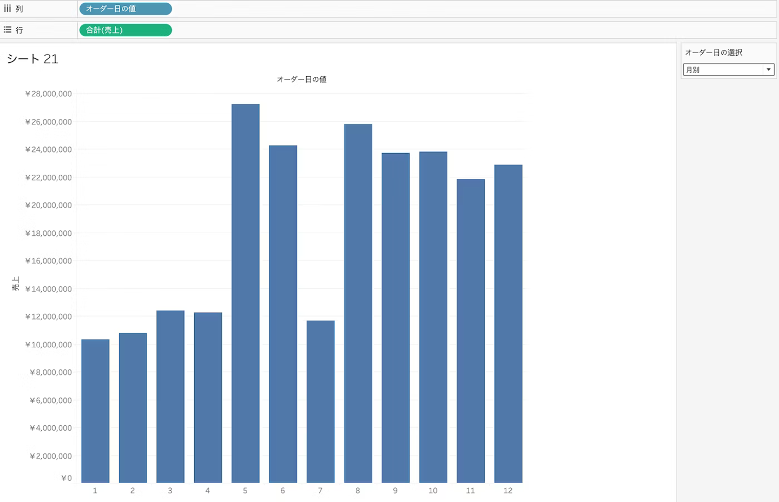The height and width of the screenshot is (502, 779).
Task: Open the 月別 parameter dropdown
Action: 729,70
